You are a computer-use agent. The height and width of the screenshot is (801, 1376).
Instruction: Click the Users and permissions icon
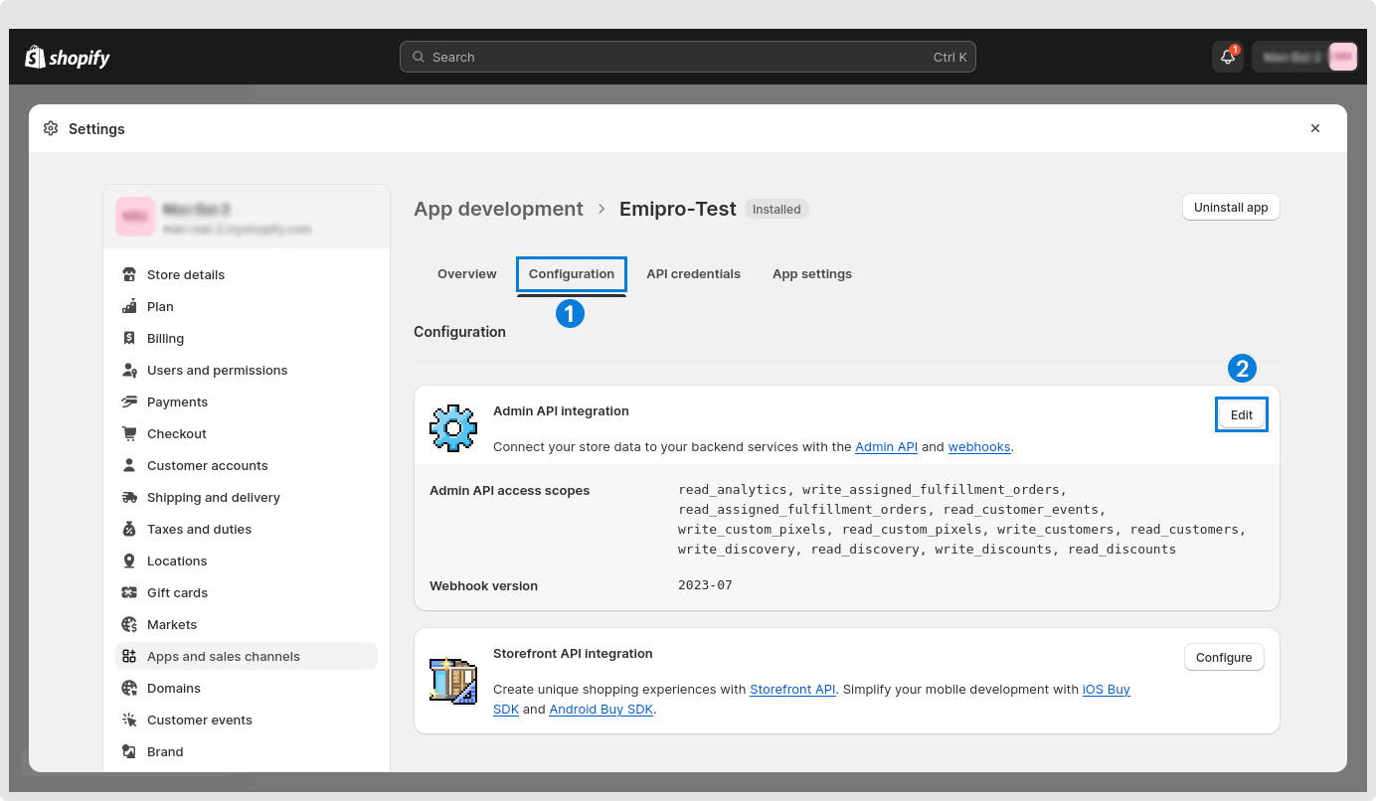pyautogui.click(x=129, y=370)
